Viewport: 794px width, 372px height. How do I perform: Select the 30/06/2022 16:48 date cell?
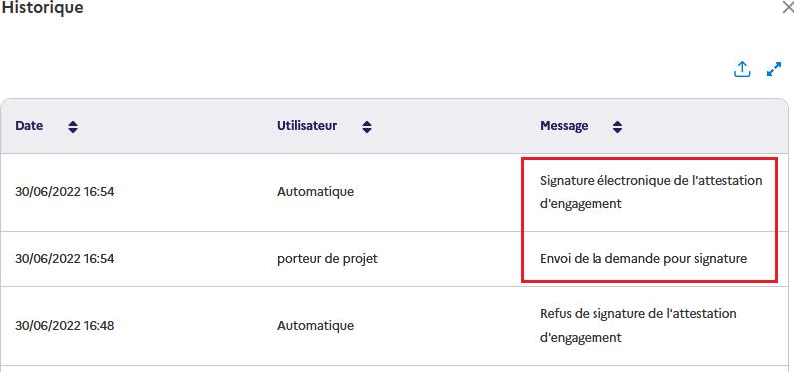[64, 325]
